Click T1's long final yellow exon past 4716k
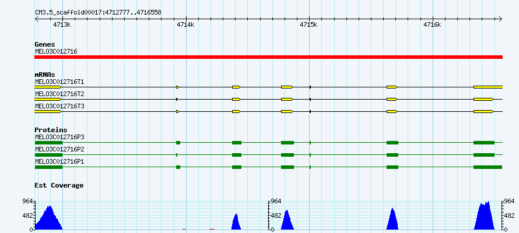This screenshot has width=519, height=233. (x=488, y=87)
